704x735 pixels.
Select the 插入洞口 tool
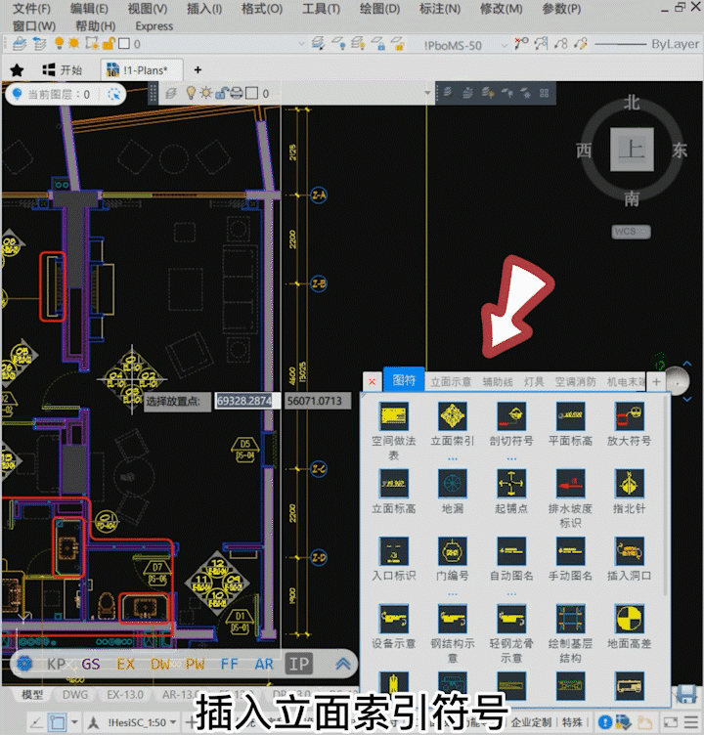click(629, 551)
